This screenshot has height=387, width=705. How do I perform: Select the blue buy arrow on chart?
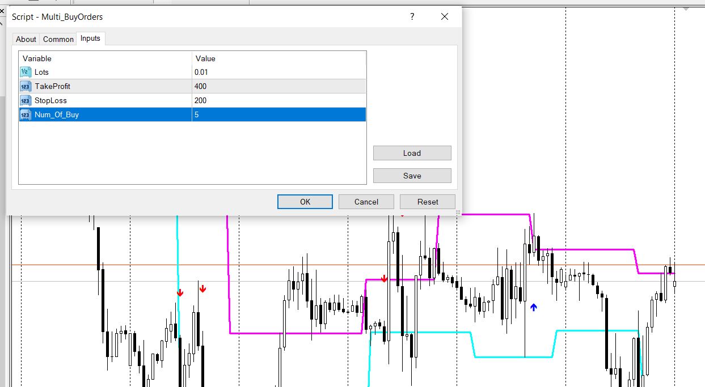tap(533, 306)
